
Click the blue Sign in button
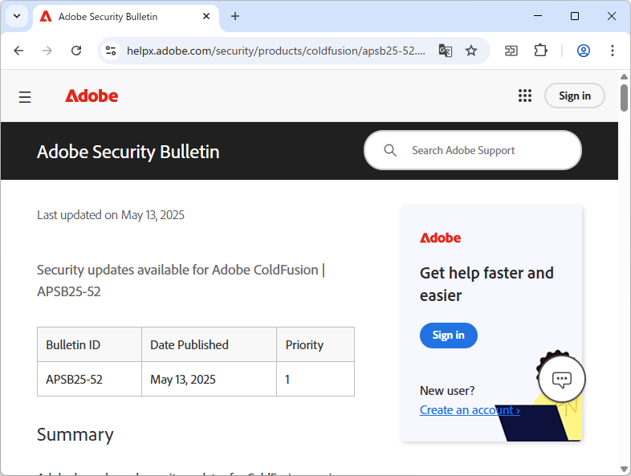click(448, 335)
